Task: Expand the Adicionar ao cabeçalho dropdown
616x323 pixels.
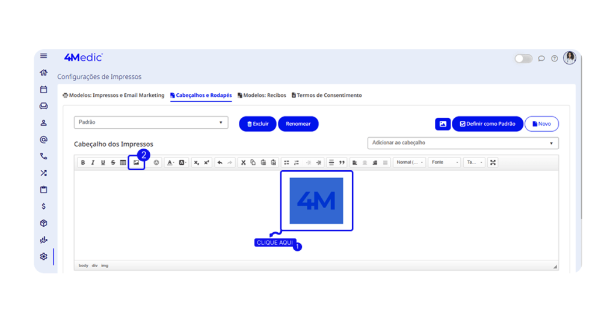Action: 463,143
